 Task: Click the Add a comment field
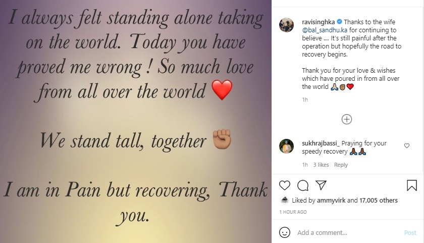coord(343,233)
